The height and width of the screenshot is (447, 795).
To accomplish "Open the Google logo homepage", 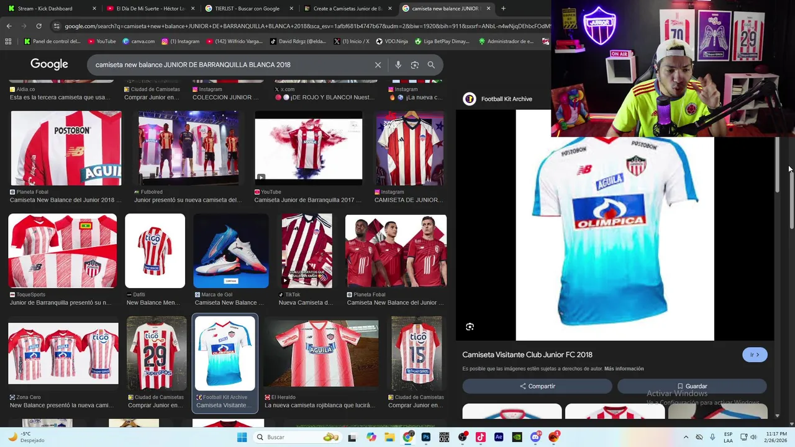I will [x=49, y=65].
